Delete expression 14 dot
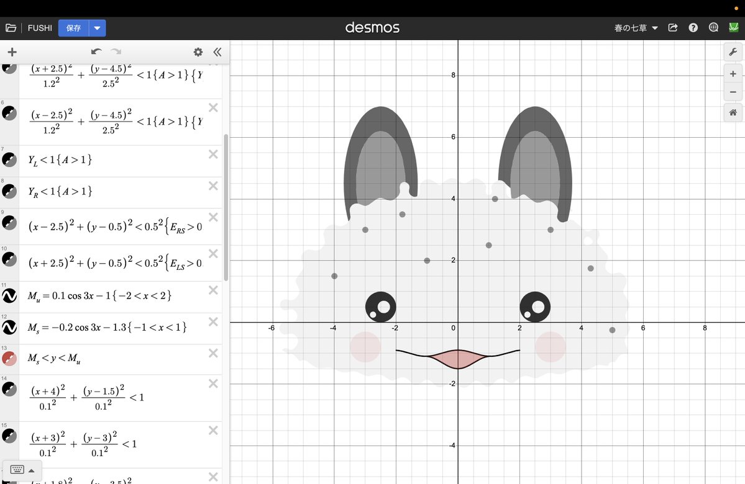The image size is (745, 484). (213, 383)
